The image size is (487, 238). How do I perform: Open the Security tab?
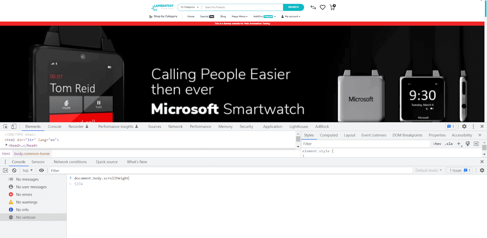(x=246, y=127)
